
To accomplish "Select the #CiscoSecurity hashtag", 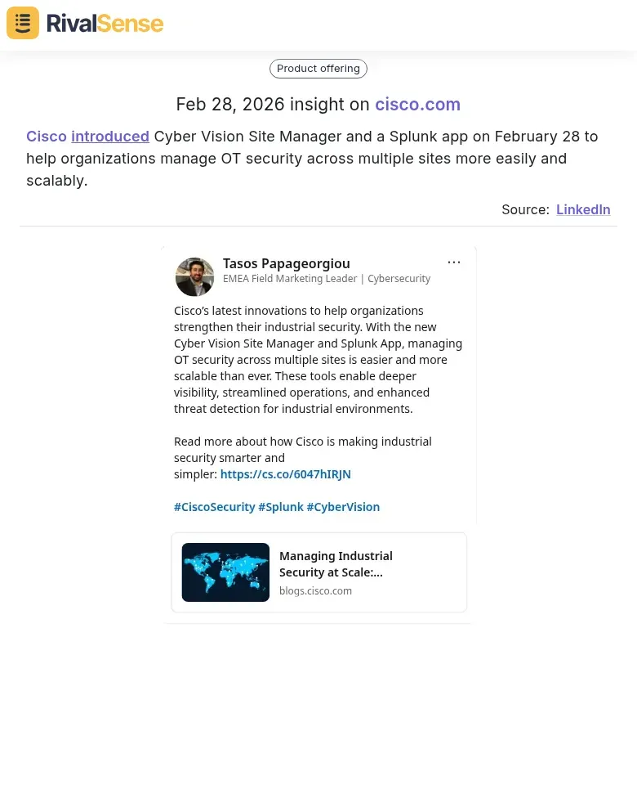I will click(x=214, y=506).
